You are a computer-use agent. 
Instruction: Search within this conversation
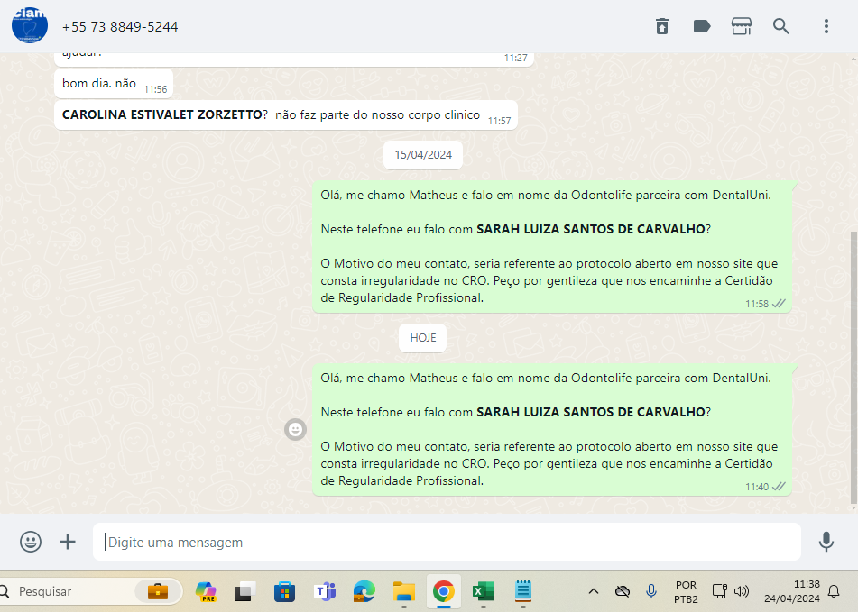pyautogui.click(x=781, y=26)
